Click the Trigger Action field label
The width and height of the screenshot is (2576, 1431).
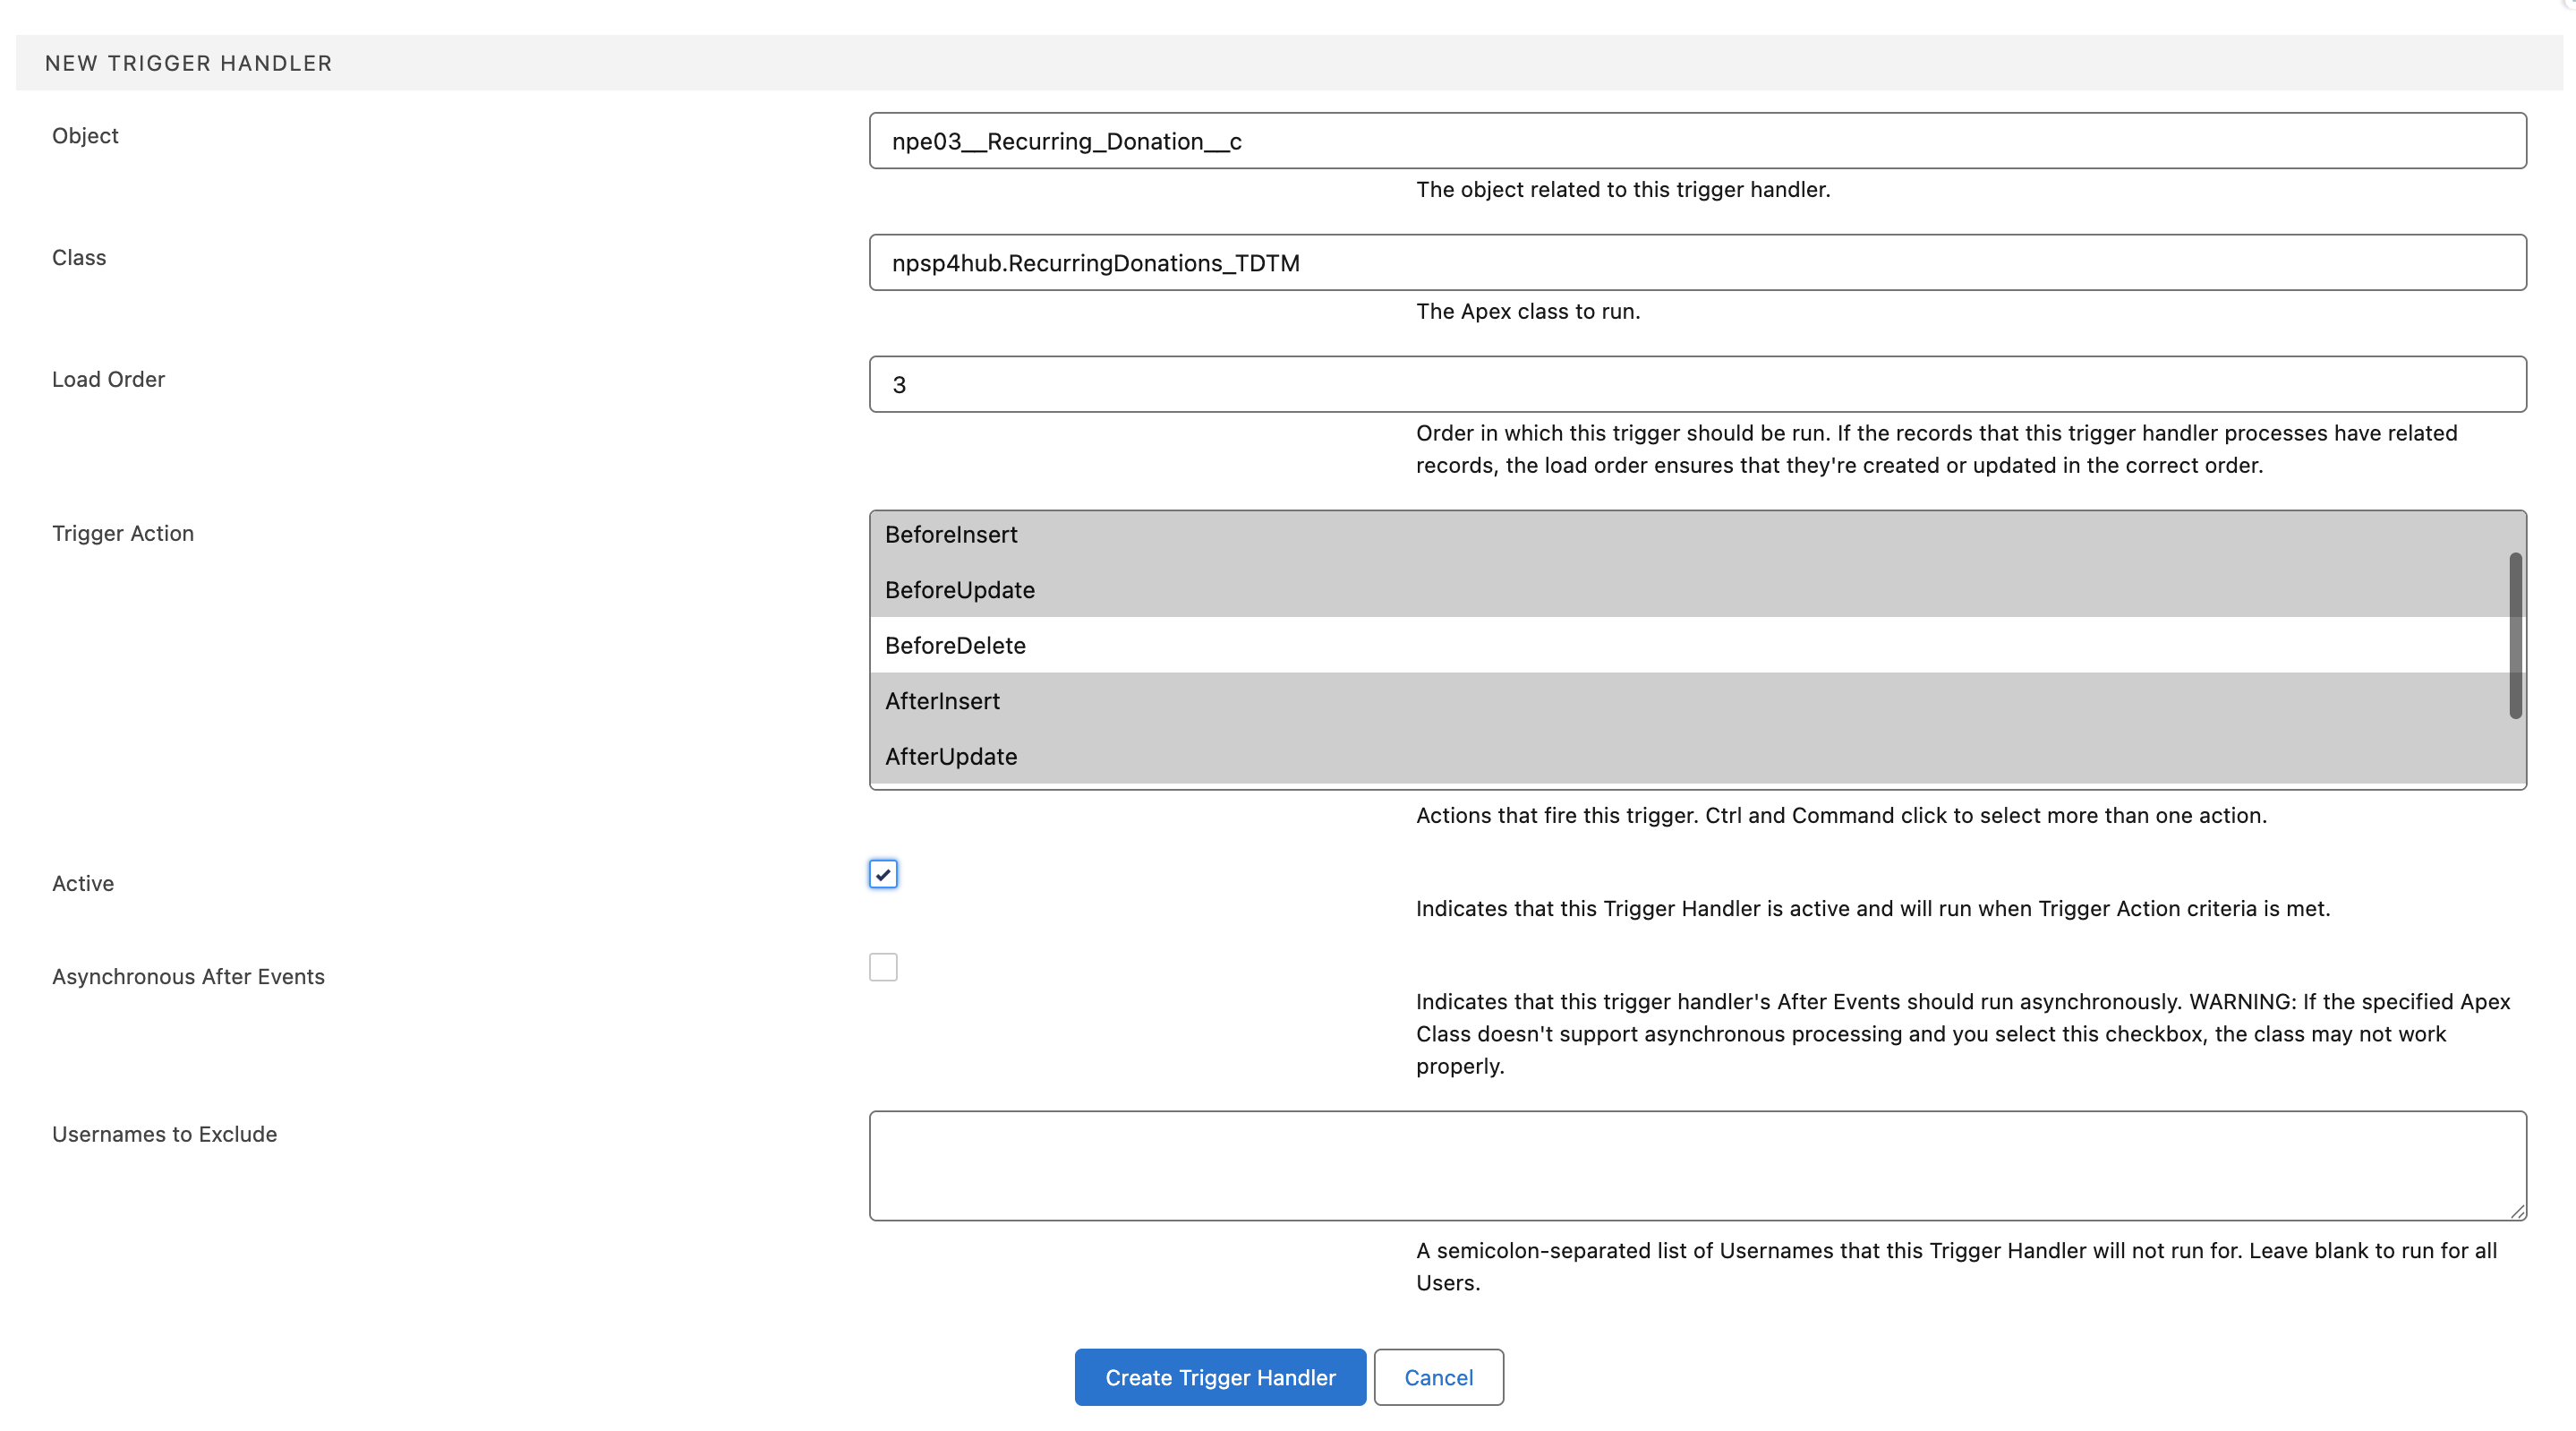point(123,534)
